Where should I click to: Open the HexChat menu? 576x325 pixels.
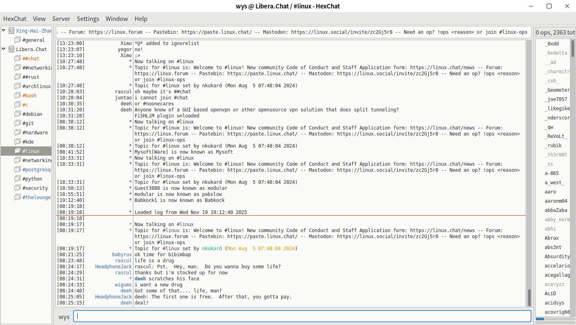(15, 19)
